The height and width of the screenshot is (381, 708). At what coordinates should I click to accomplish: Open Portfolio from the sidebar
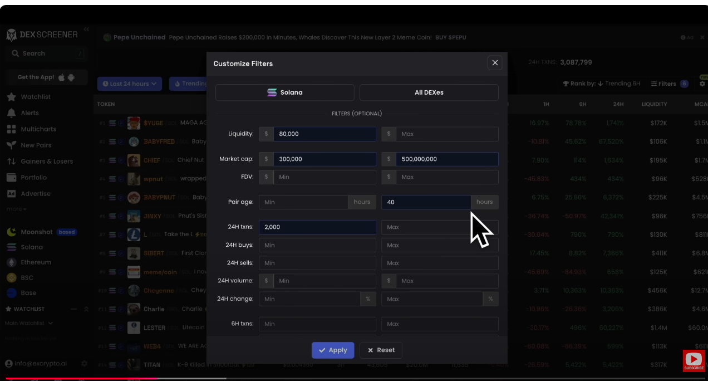pos(33,178)
